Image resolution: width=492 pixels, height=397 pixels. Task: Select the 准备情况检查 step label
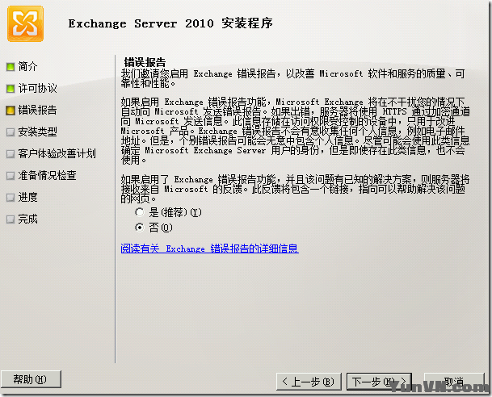point(47,175)
